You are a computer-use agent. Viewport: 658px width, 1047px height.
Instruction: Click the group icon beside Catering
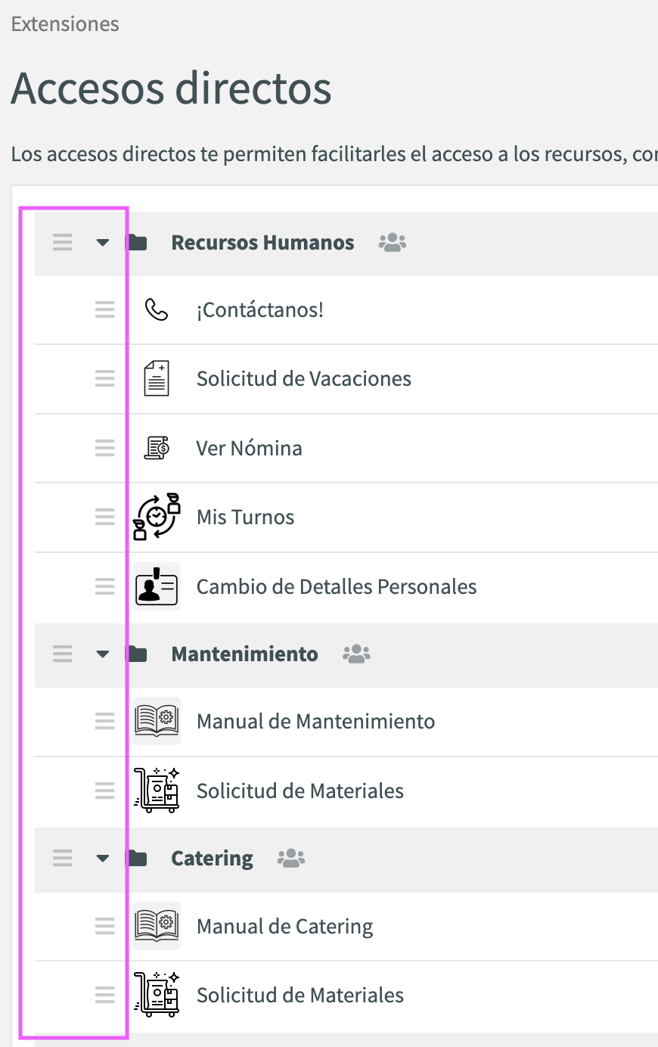click(291, 858)
